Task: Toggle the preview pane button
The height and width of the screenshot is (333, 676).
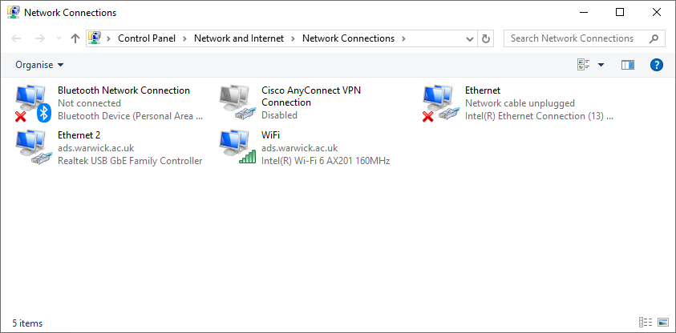Action: click(x=628, y=65)
